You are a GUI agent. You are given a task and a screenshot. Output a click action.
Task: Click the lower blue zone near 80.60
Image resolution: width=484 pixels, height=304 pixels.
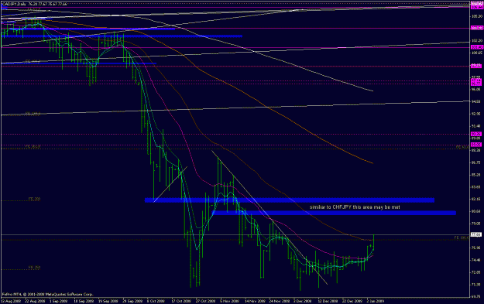pos(335,213)
